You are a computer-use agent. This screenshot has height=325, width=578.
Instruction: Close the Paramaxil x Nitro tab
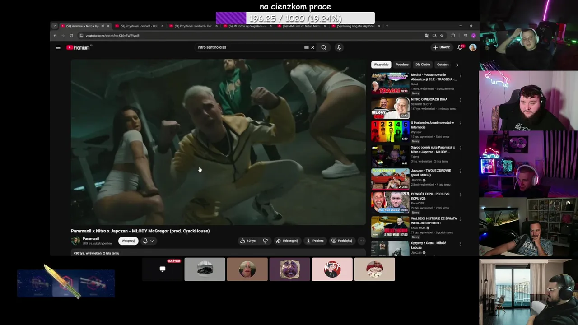pyautogui.click(x=108, y=26)
